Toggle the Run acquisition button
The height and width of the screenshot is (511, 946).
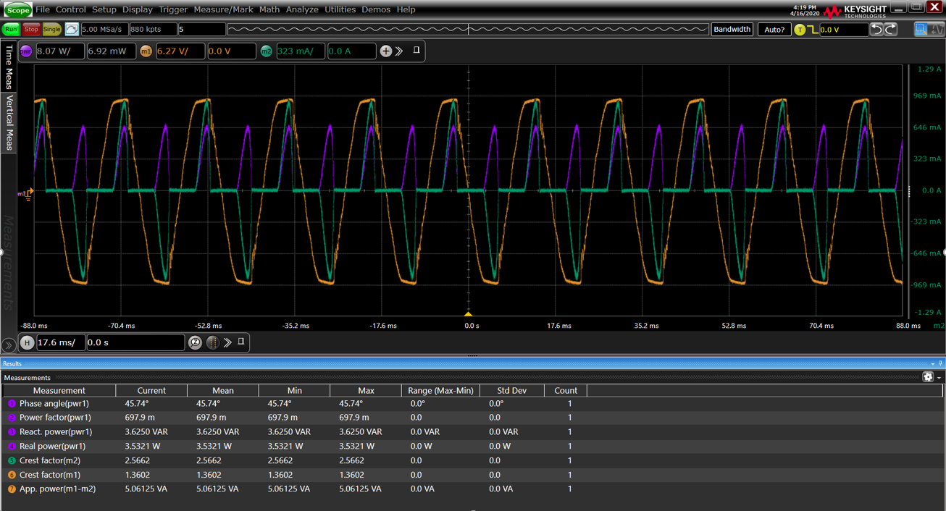click(12, 29)
